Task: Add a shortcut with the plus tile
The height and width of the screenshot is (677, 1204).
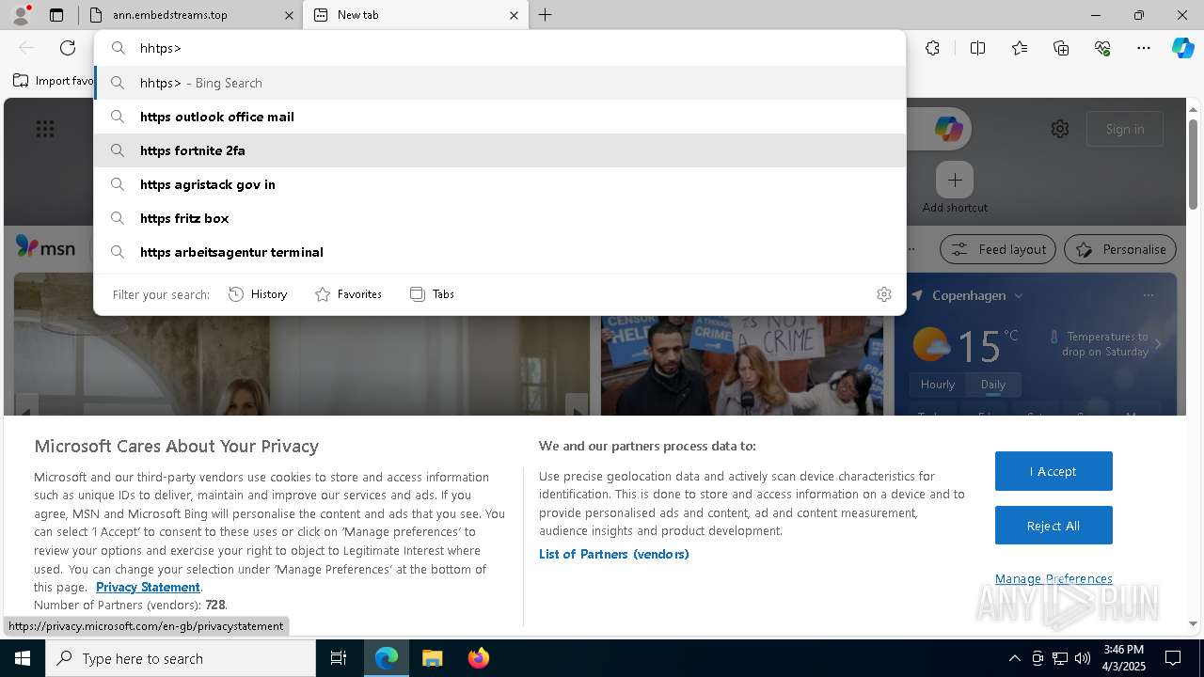Action: click(955, 180)
